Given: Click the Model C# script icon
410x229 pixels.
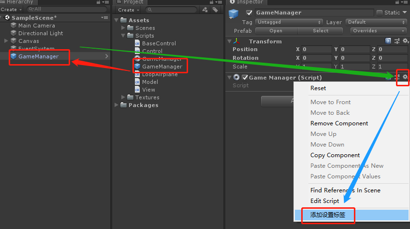Looking at the screenshot, I should tap(137, 82).
